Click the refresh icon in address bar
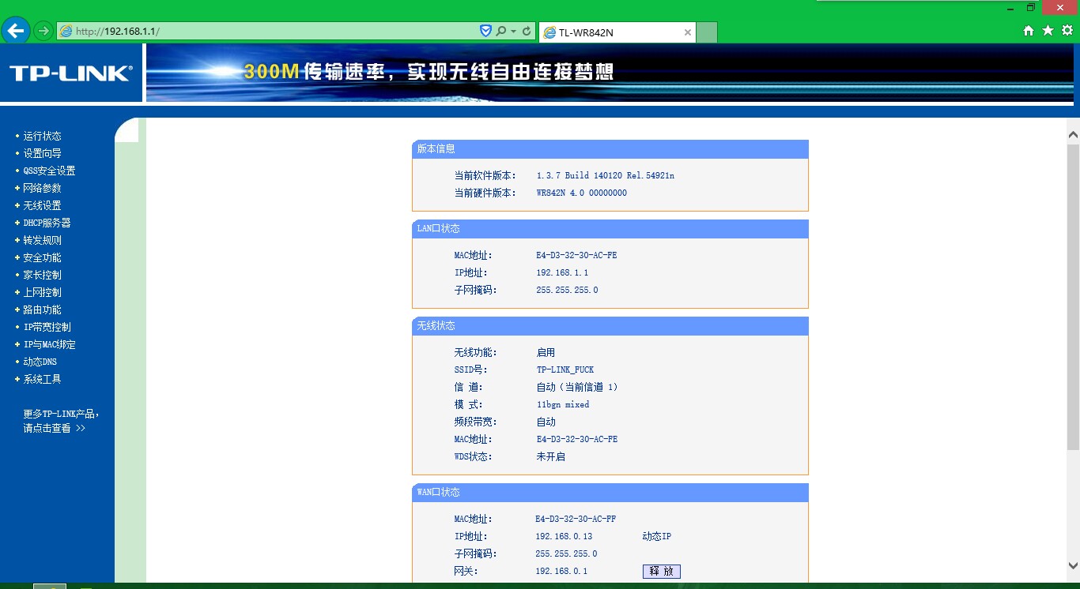 [527, 31]
